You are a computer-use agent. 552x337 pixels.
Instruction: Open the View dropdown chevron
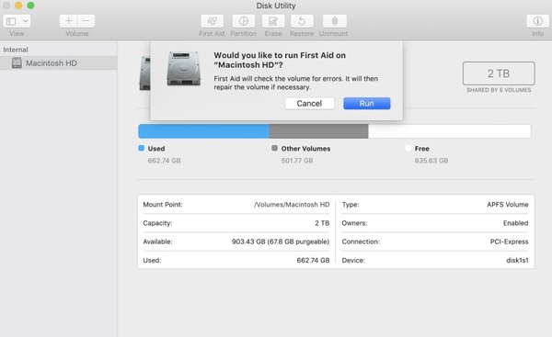click(26, 21)
